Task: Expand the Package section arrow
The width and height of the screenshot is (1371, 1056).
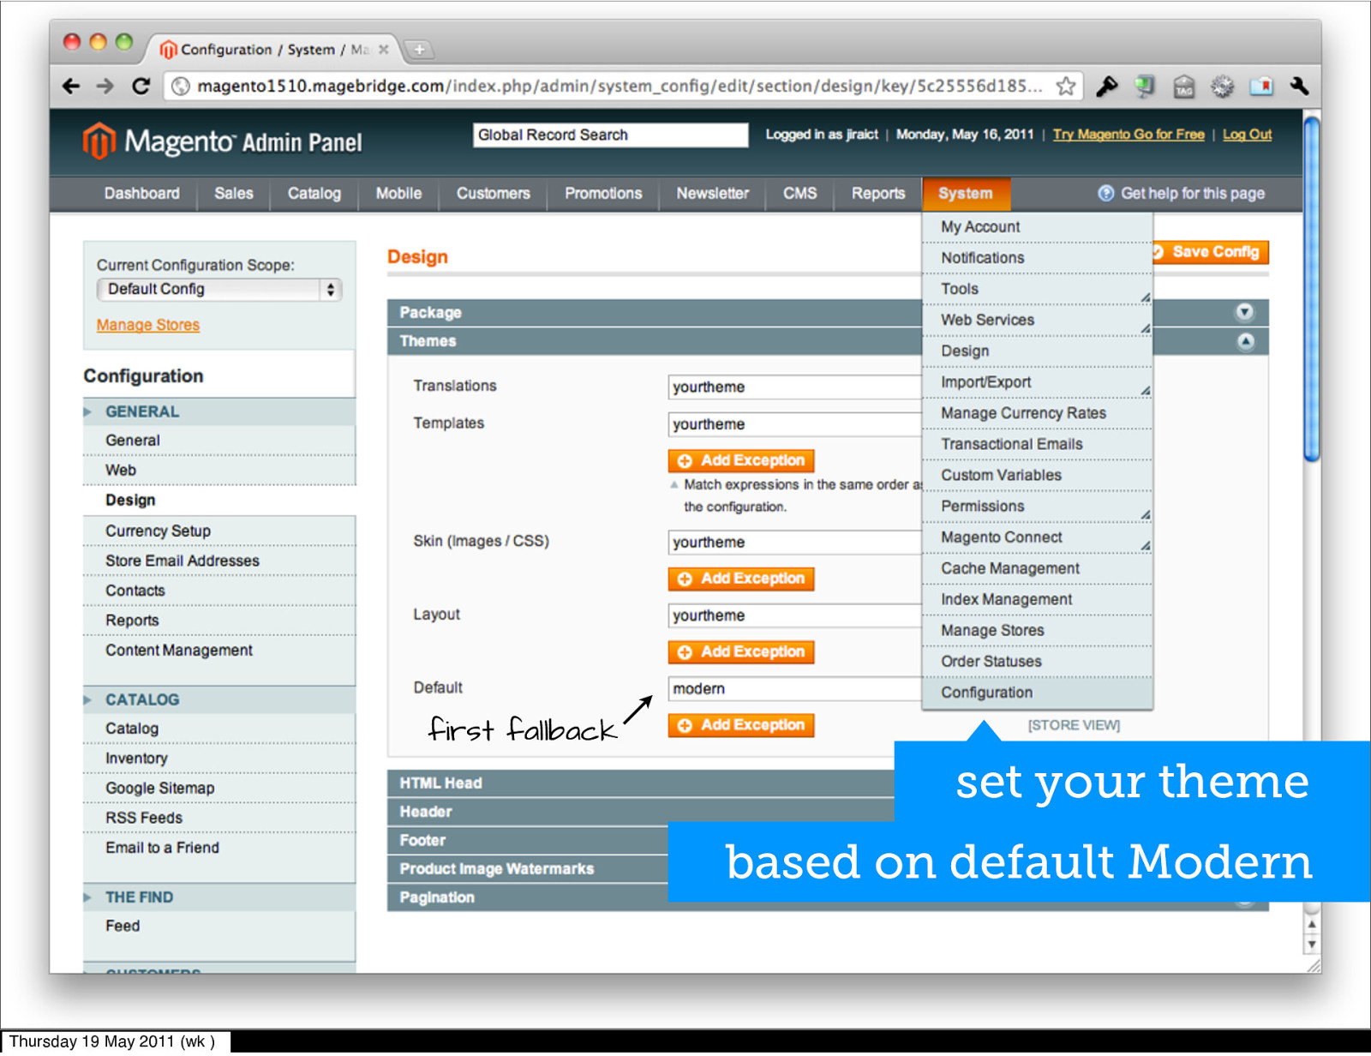Action: point(1244,312)
